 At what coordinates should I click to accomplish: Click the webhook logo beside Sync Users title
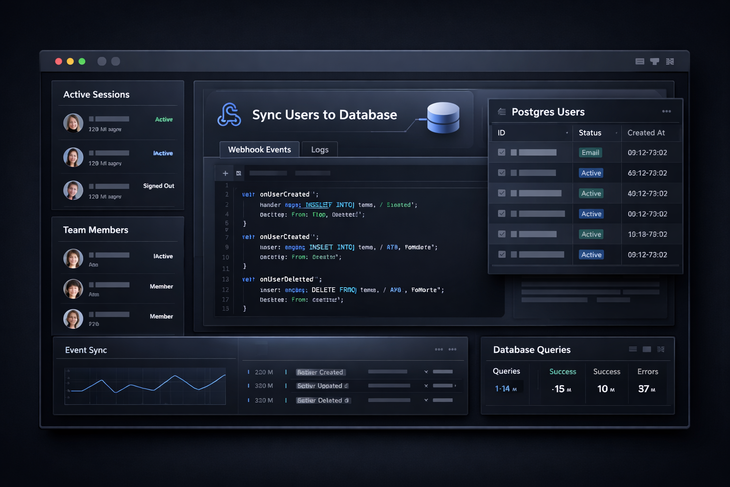tap(229, 115)
